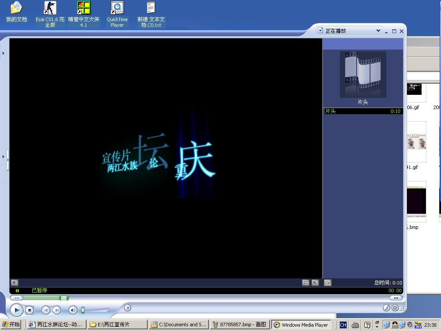Skip to the next track
The width and height of the screenshot is (441, 331).
(x=56, y=310)
